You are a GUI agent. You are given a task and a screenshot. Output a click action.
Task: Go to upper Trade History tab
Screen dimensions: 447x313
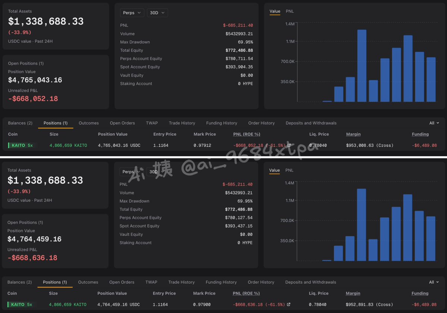point(182,123)
